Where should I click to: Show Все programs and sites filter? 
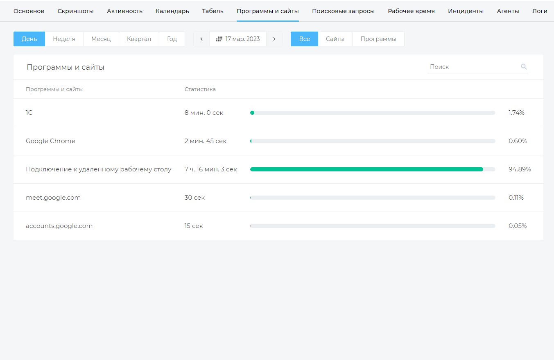[x=304, y=39]
